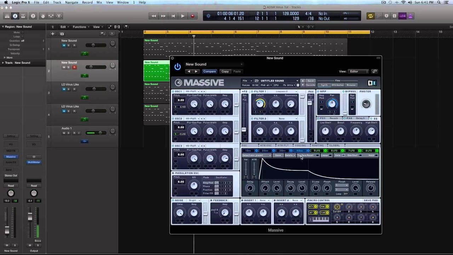Open the Mix menu

click(x=99, y=2)
